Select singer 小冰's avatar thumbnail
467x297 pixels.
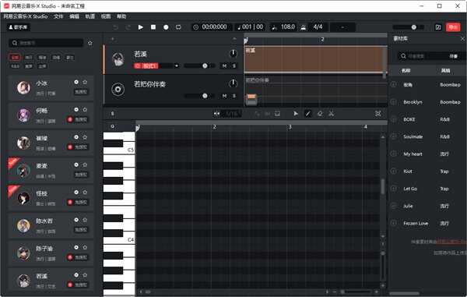pyautogui.click(x=23, y=87)
